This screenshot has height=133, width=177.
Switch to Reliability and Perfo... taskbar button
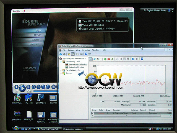coord(74,129)
